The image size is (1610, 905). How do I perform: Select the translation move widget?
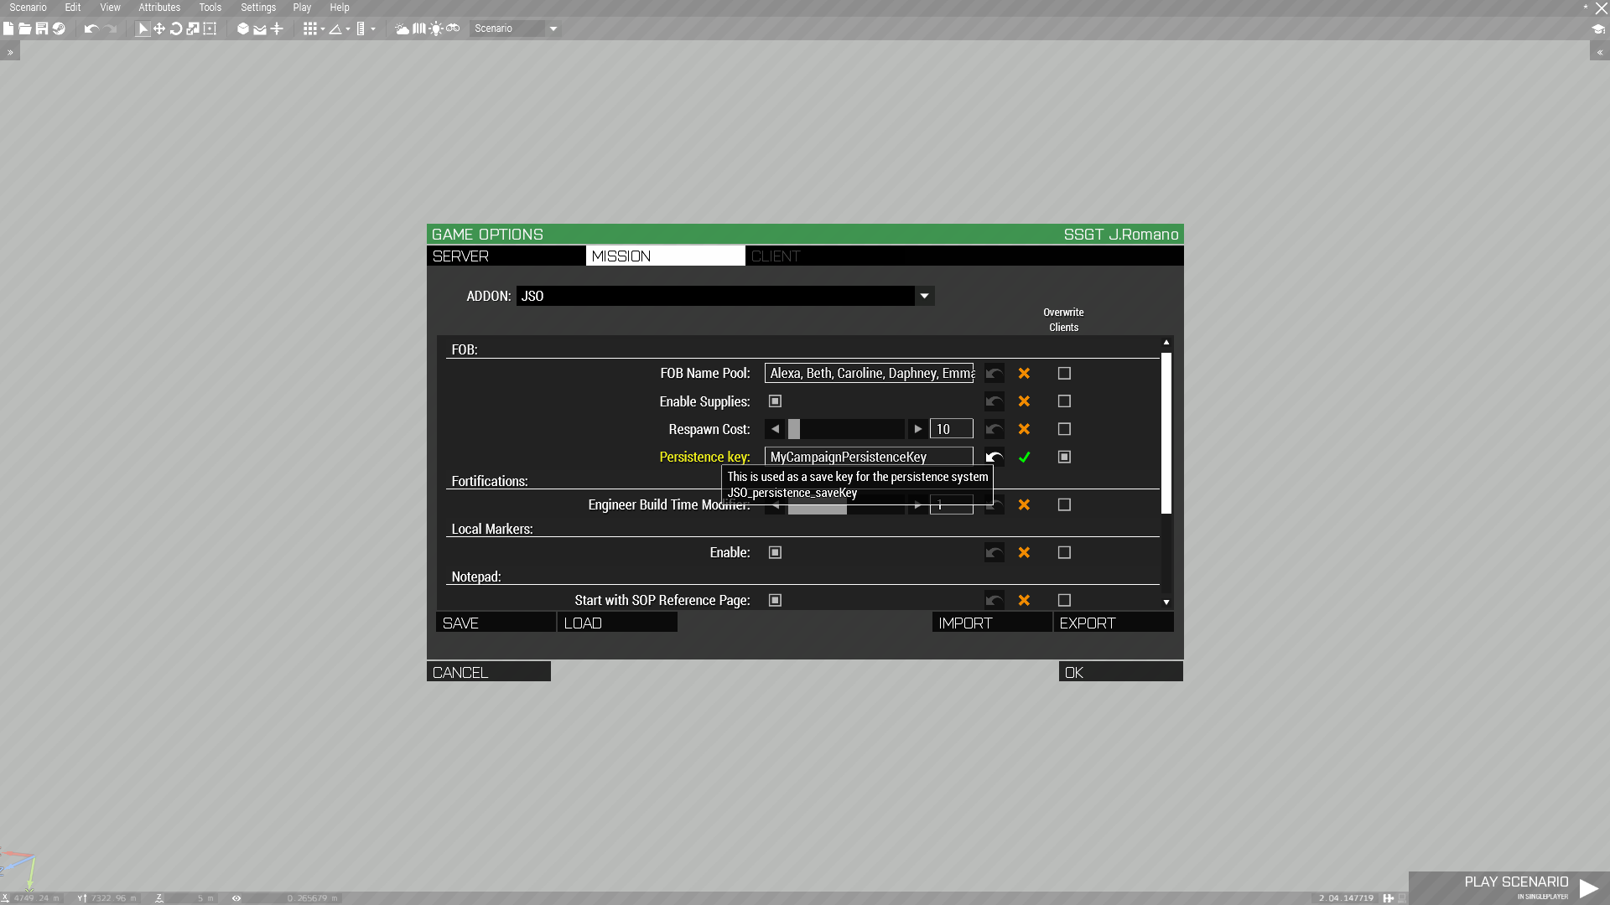(x=159, y=28)
